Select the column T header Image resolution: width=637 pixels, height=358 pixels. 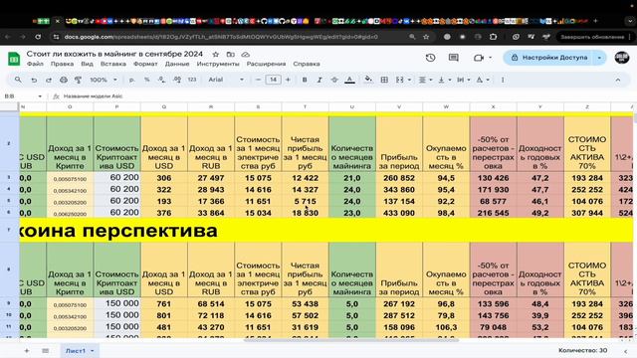click(305, 106)
